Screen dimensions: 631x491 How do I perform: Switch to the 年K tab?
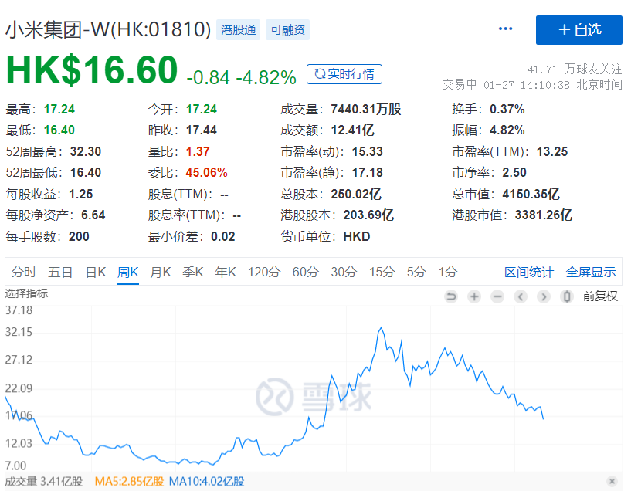pyautogui.click(x=226, y=273)
